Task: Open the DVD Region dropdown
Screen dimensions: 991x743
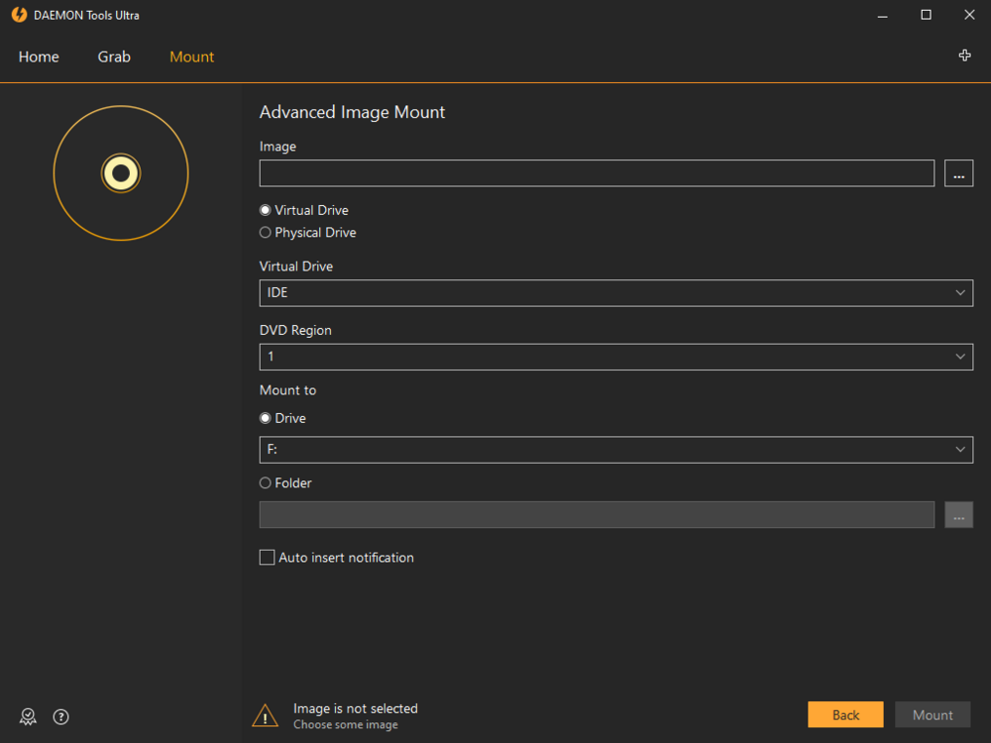Action: pyautogui.click(x=615, y=357)
